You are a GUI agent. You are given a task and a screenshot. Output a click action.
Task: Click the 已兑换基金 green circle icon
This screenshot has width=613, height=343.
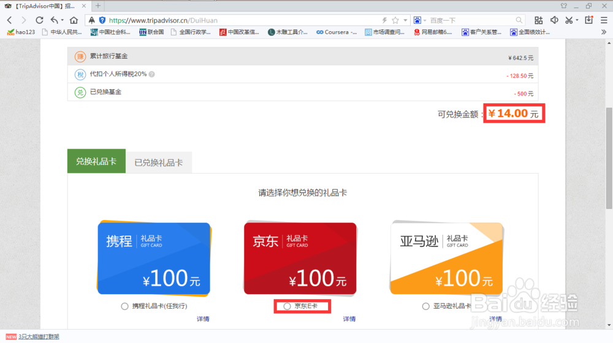[x=80, y=92]
